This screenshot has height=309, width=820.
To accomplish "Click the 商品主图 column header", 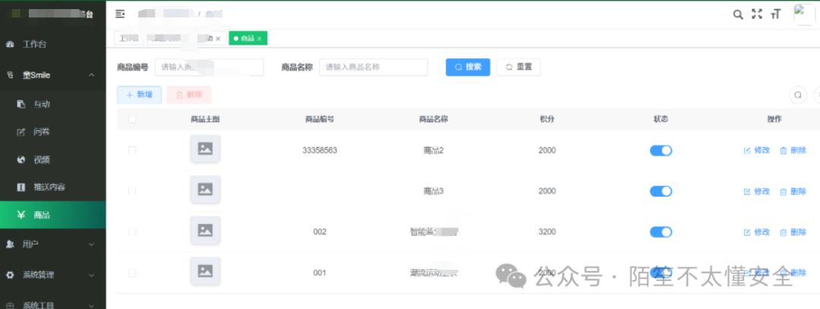I will point(205,119).
